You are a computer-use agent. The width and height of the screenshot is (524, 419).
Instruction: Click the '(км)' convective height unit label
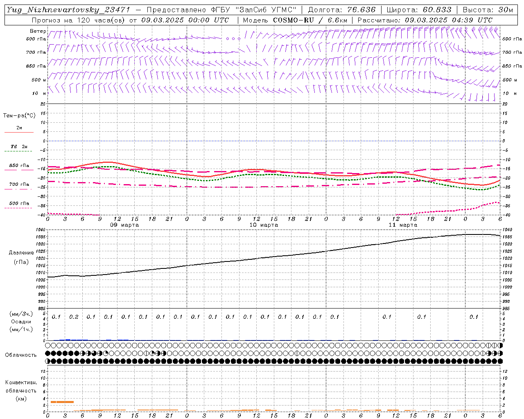point(21,399)
